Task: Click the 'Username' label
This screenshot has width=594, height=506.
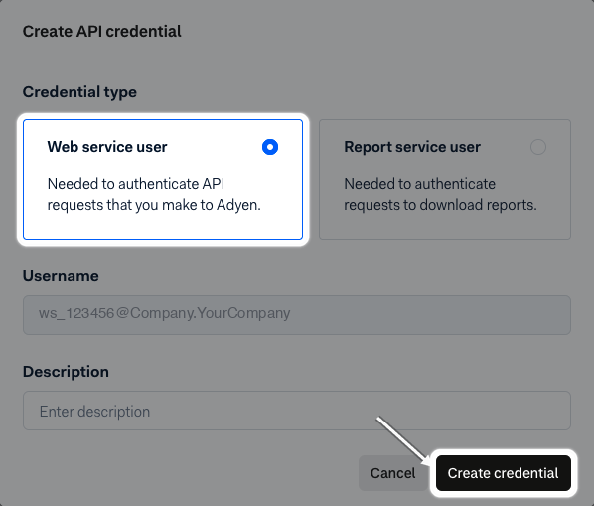Action: (x=61, y=276)
